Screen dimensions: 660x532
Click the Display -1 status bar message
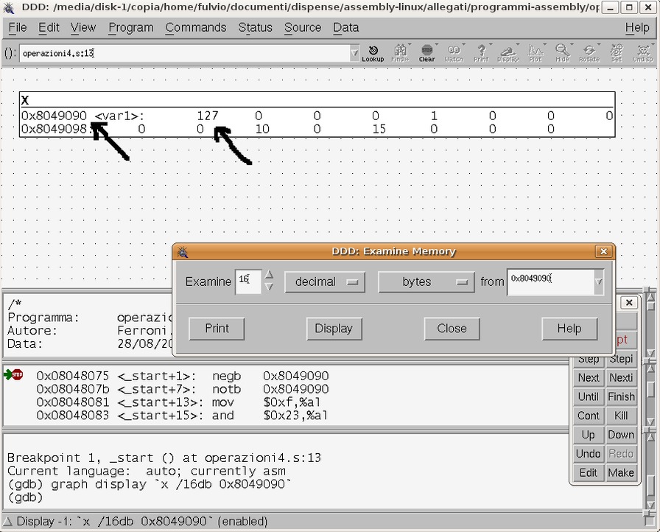click(x=142, y=522)
